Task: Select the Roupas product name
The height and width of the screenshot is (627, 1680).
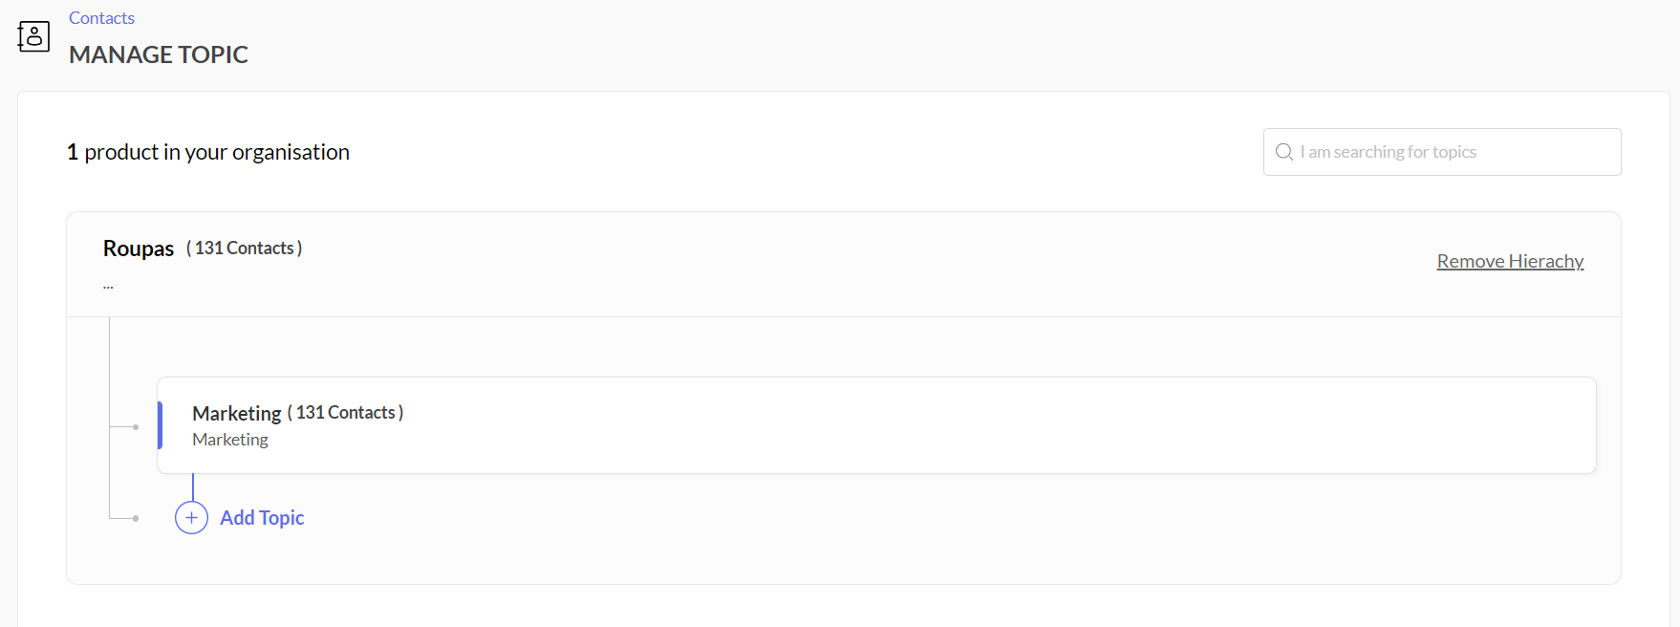Action: (139, 249)
